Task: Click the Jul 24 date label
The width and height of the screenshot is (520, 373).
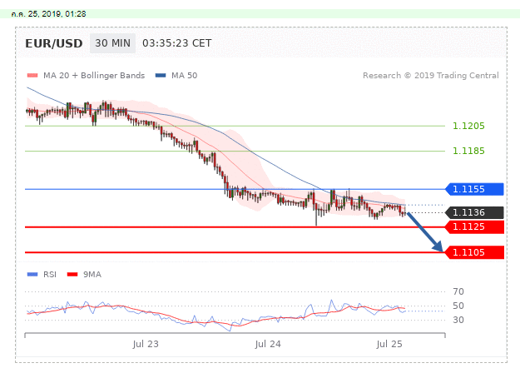Action: [x=268, y=344]
